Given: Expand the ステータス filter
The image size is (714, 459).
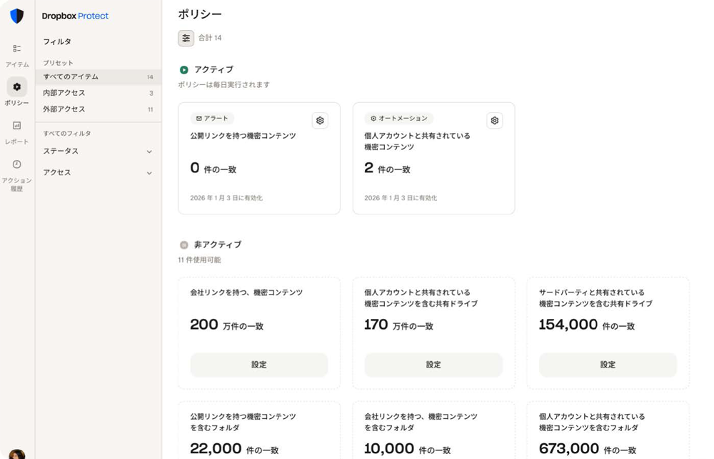Looking at the screenshot, I should 98,151.
